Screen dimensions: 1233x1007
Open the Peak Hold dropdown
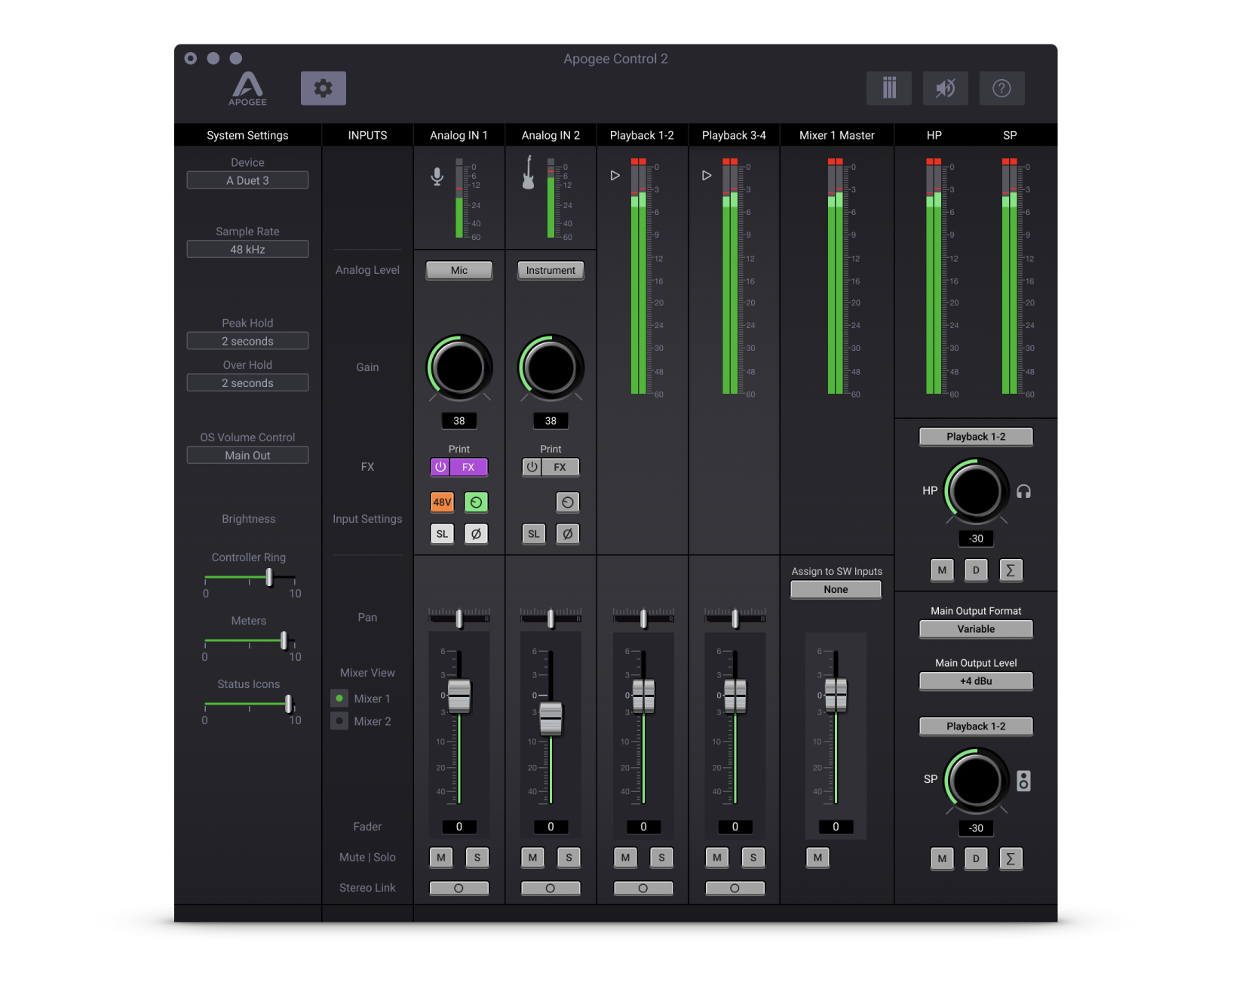[247, 341]
